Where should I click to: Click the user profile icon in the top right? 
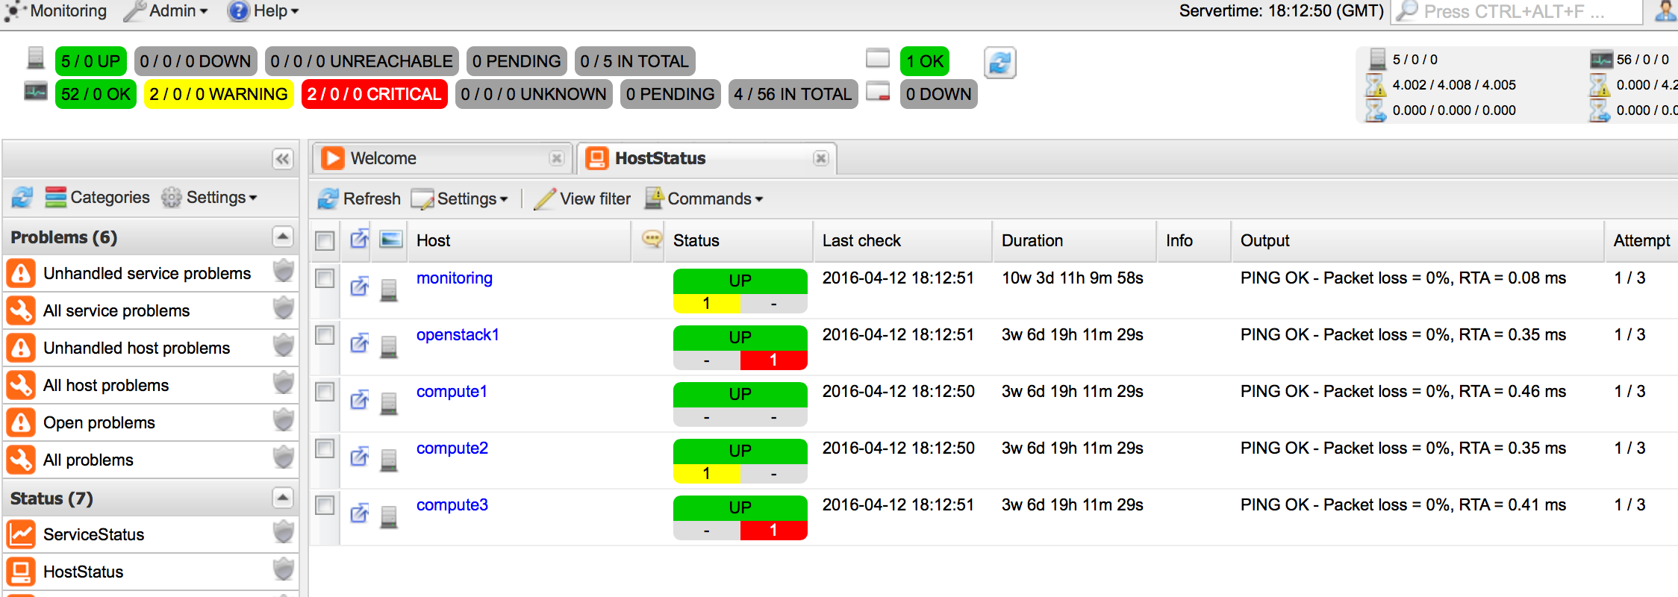[x=1666, y=10]
